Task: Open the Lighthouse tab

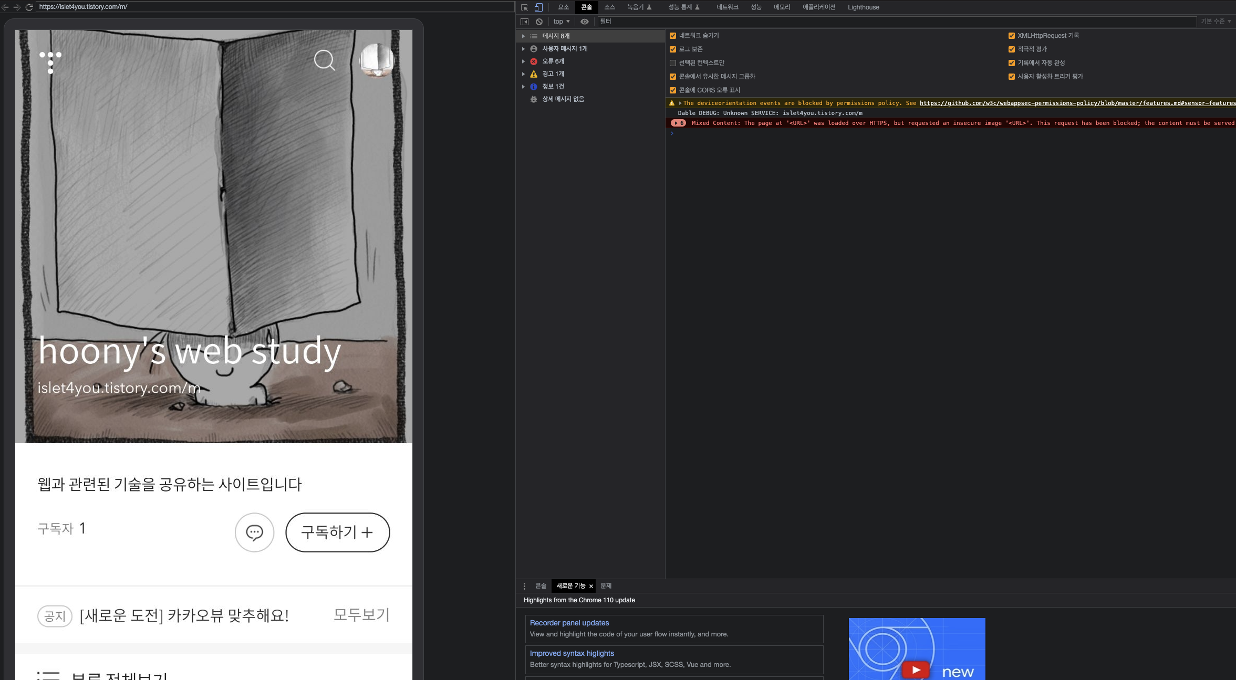Action: pyautogui.click(x=863, y=7)
